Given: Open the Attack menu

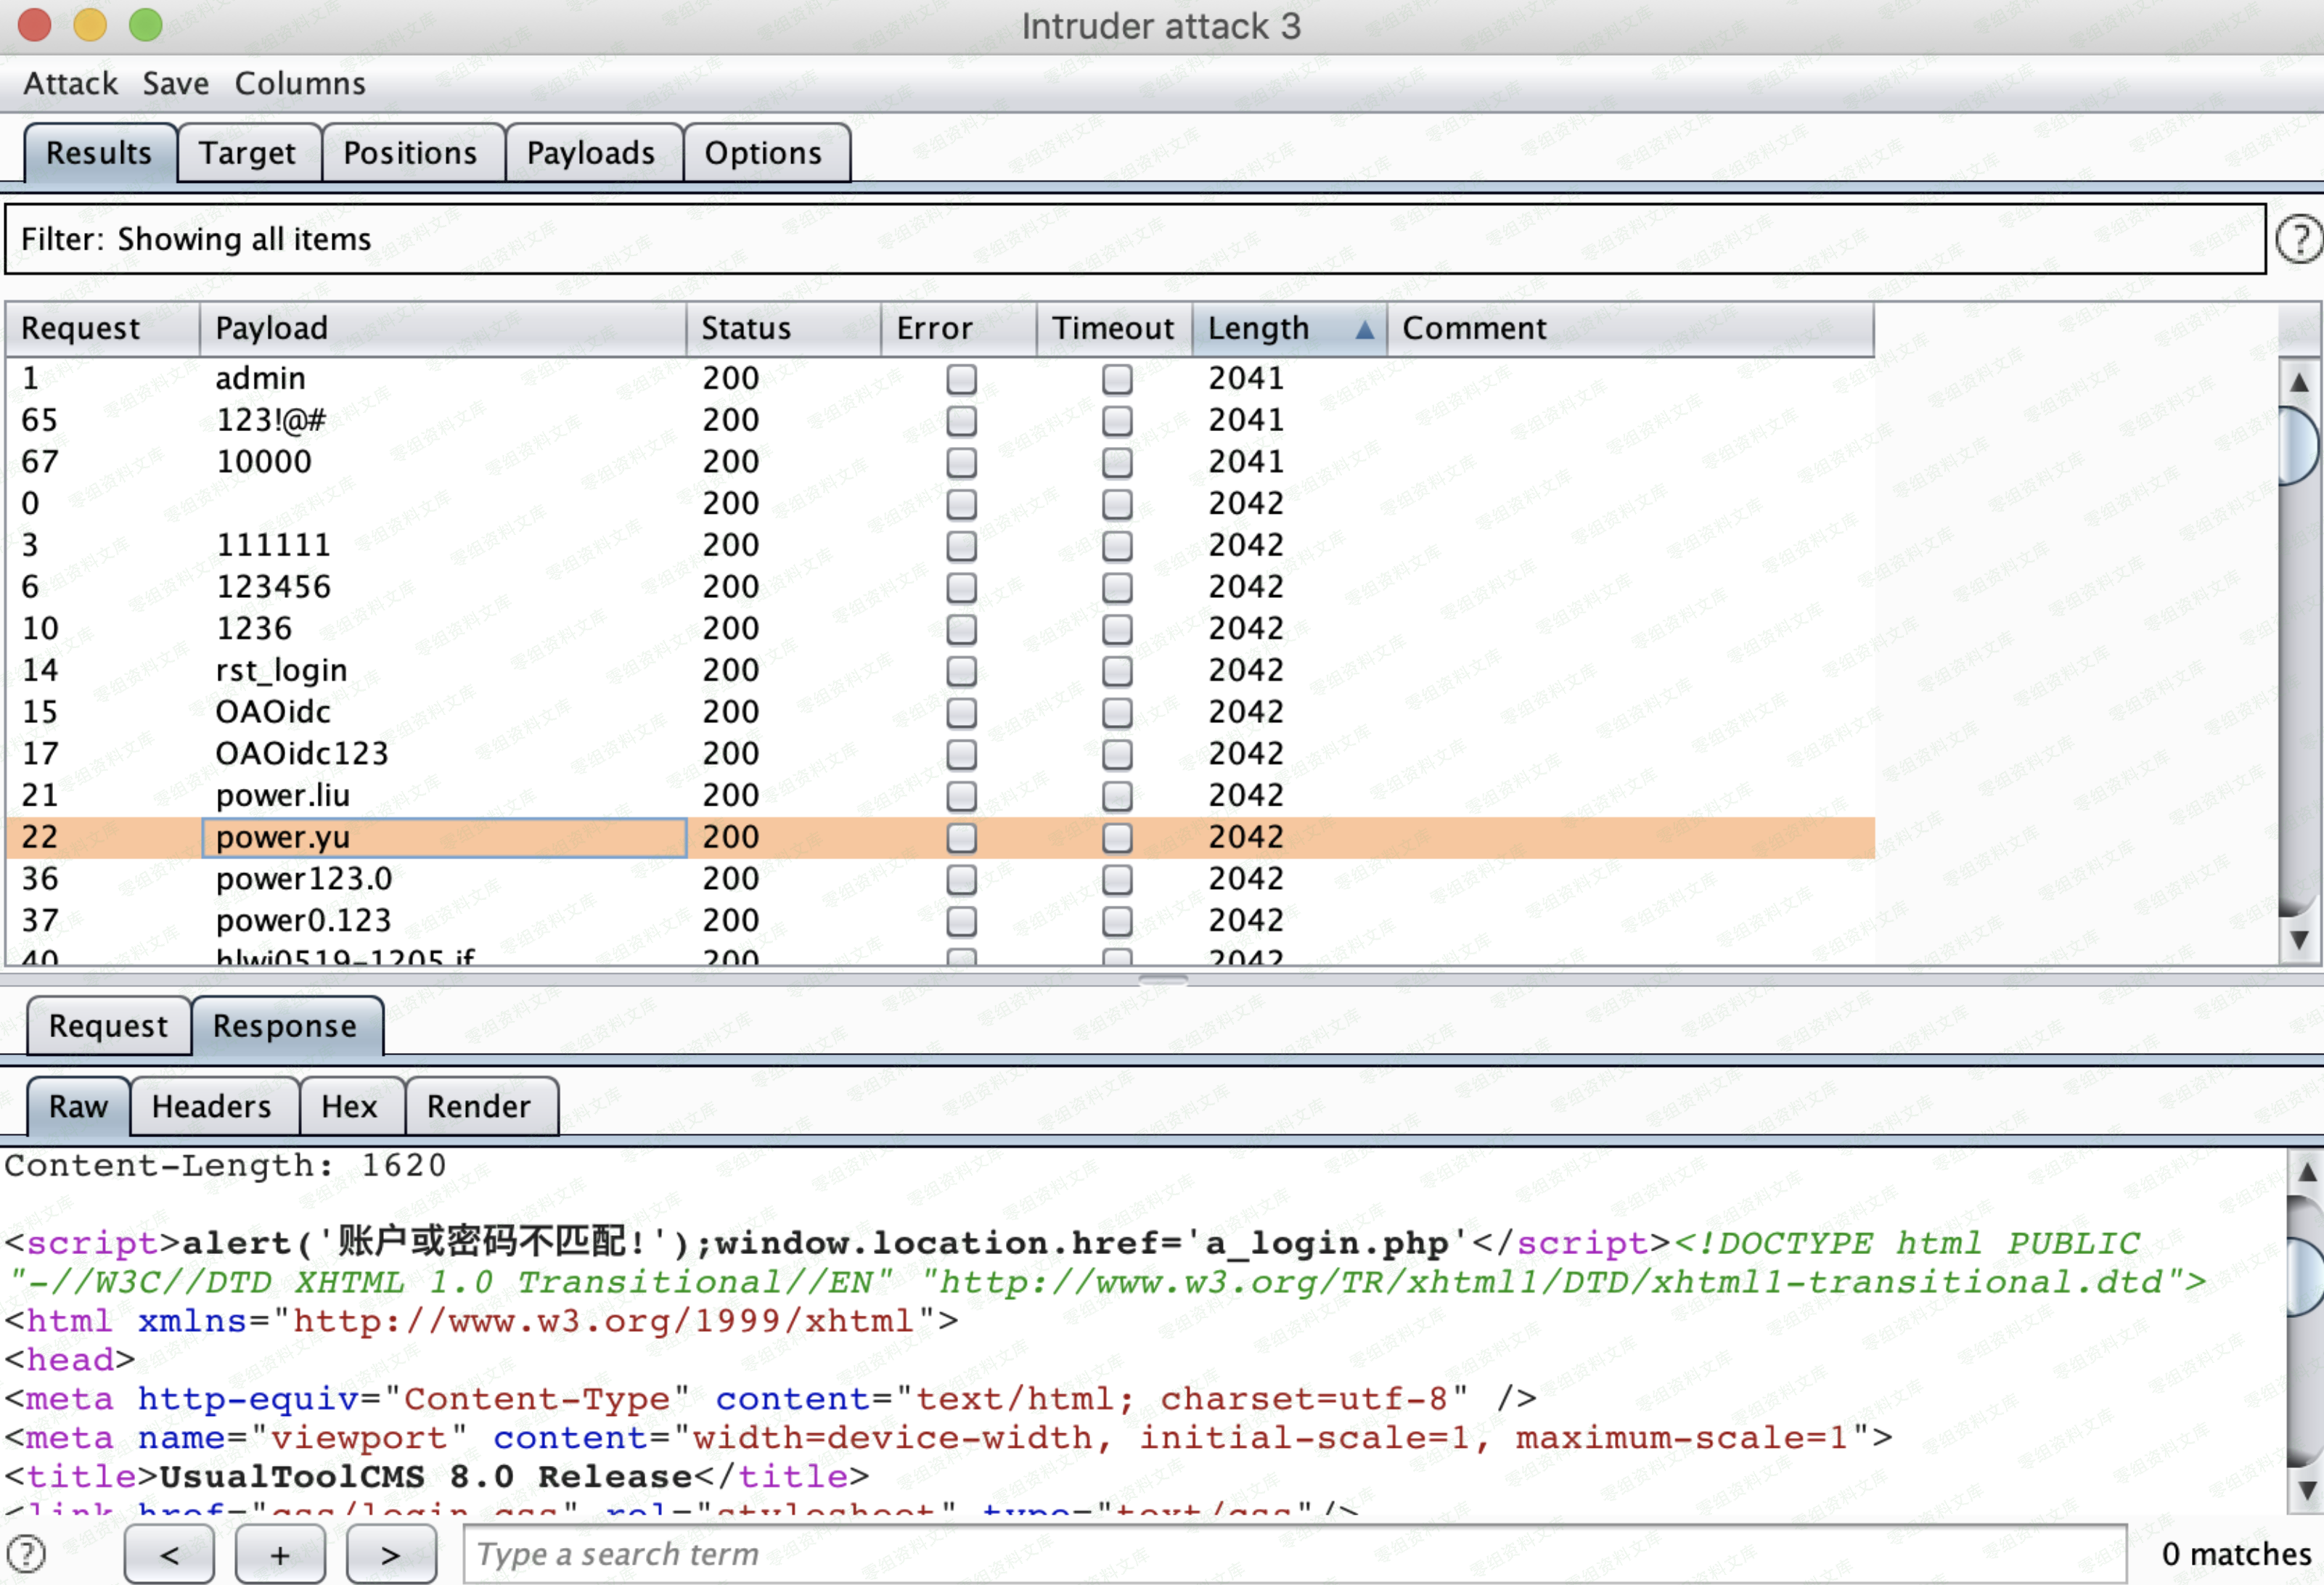Looking at the screenshot, I should 70,83.
